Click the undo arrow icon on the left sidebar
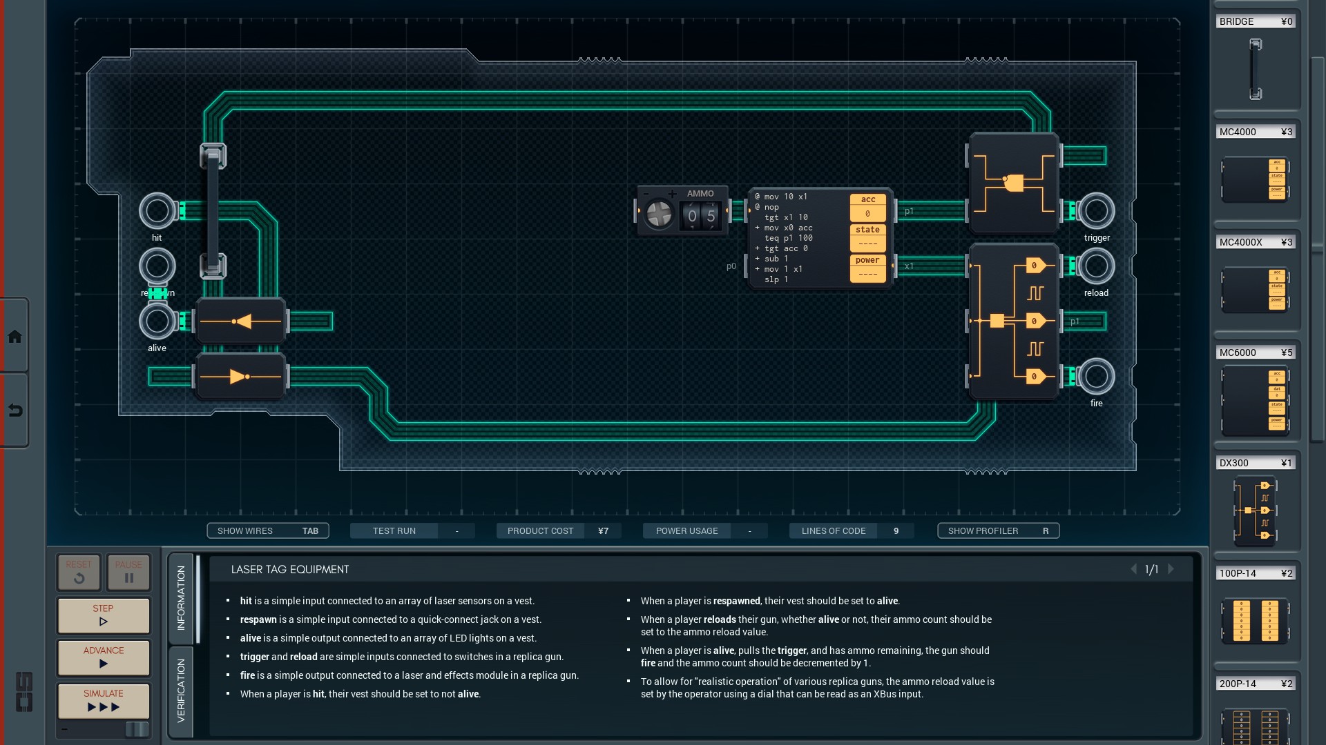This screenshot has width=1326, height=745. click(15, 411)
